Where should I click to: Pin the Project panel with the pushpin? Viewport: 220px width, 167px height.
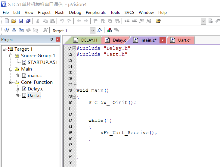[x=52, y=39]
